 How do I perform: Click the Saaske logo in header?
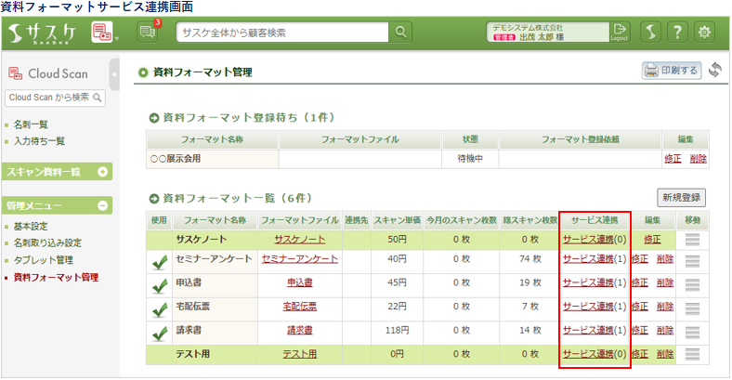tap(42, 33)
